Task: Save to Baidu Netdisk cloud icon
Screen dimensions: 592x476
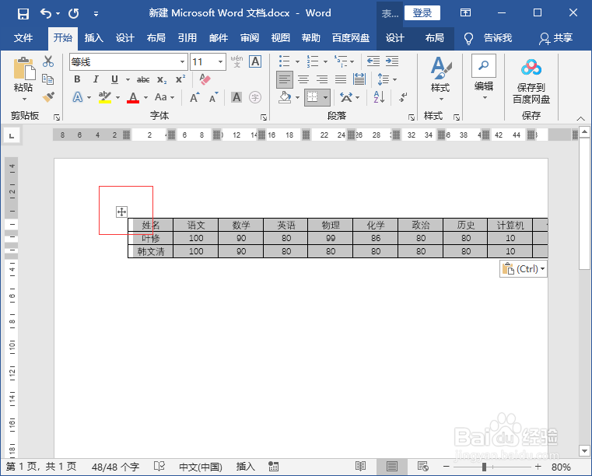Action: [x=531, y=68]
